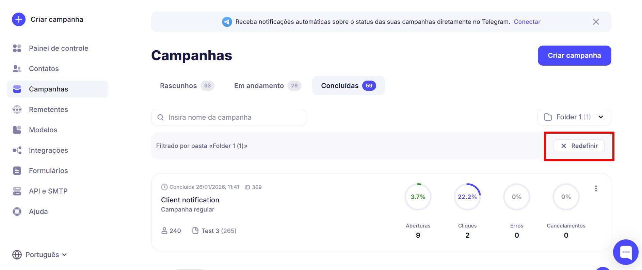Open the Português language selector
This screenshot has width=642, height=270.
[x=40, y=255]
